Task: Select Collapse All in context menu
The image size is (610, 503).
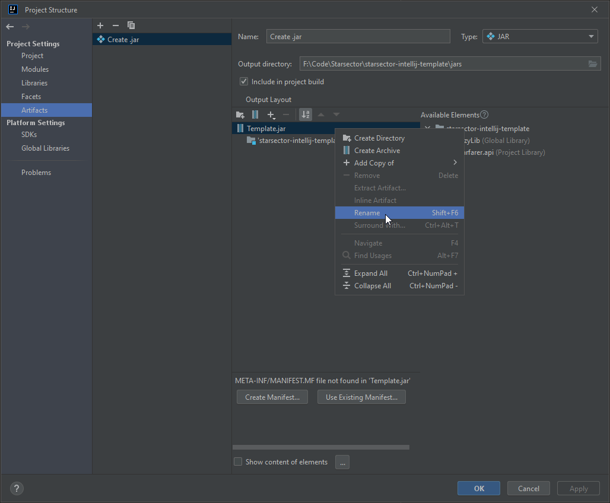Action: click(x=399, y=286)
